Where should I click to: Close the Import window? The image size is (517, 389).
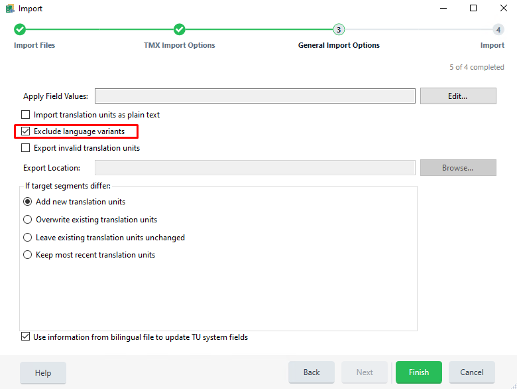coord(504,8)
